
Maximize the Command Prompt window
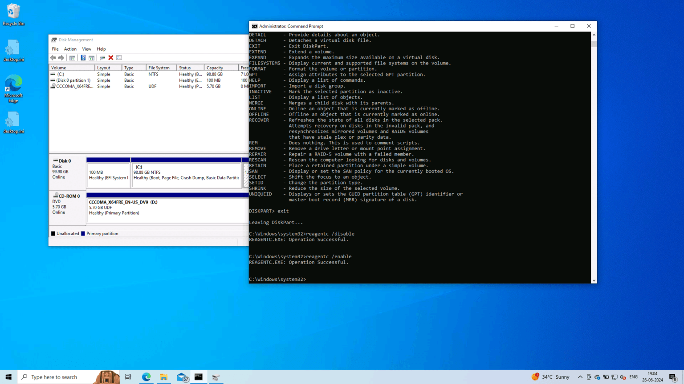point(572,26)
